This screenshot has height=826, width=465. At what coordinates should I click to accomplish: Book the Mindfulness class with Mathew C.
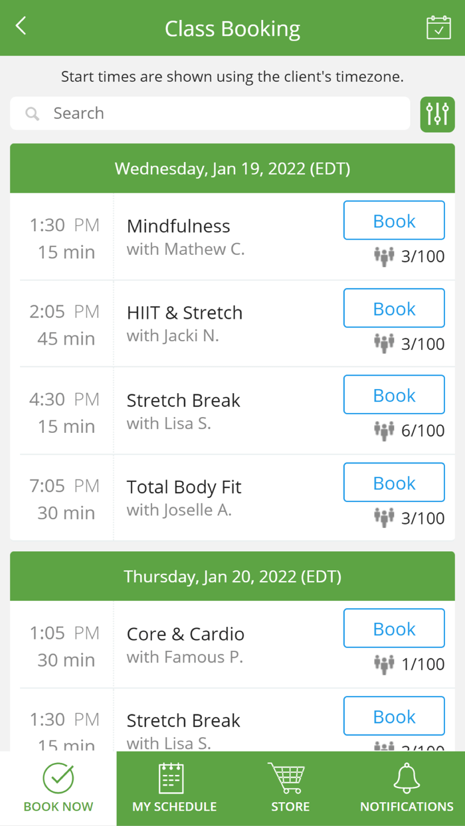(x=393, y=220)
